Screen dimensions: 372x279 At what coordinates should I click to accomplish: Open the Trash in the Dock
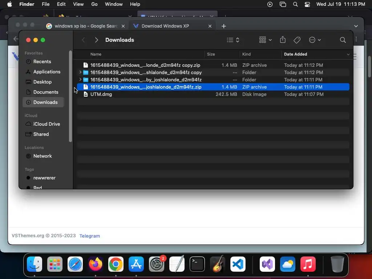pyautogui.click(x=337, y=264)
